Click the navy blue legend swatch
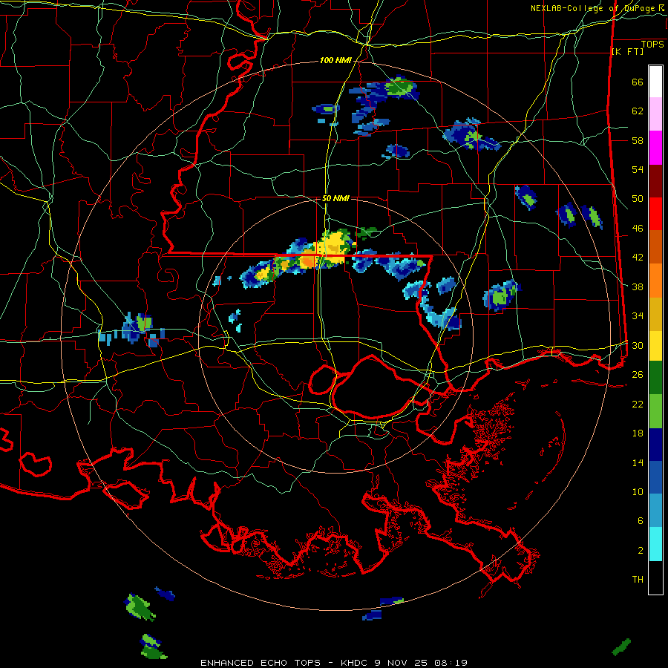The image size is (668, 668). [655, 445]
